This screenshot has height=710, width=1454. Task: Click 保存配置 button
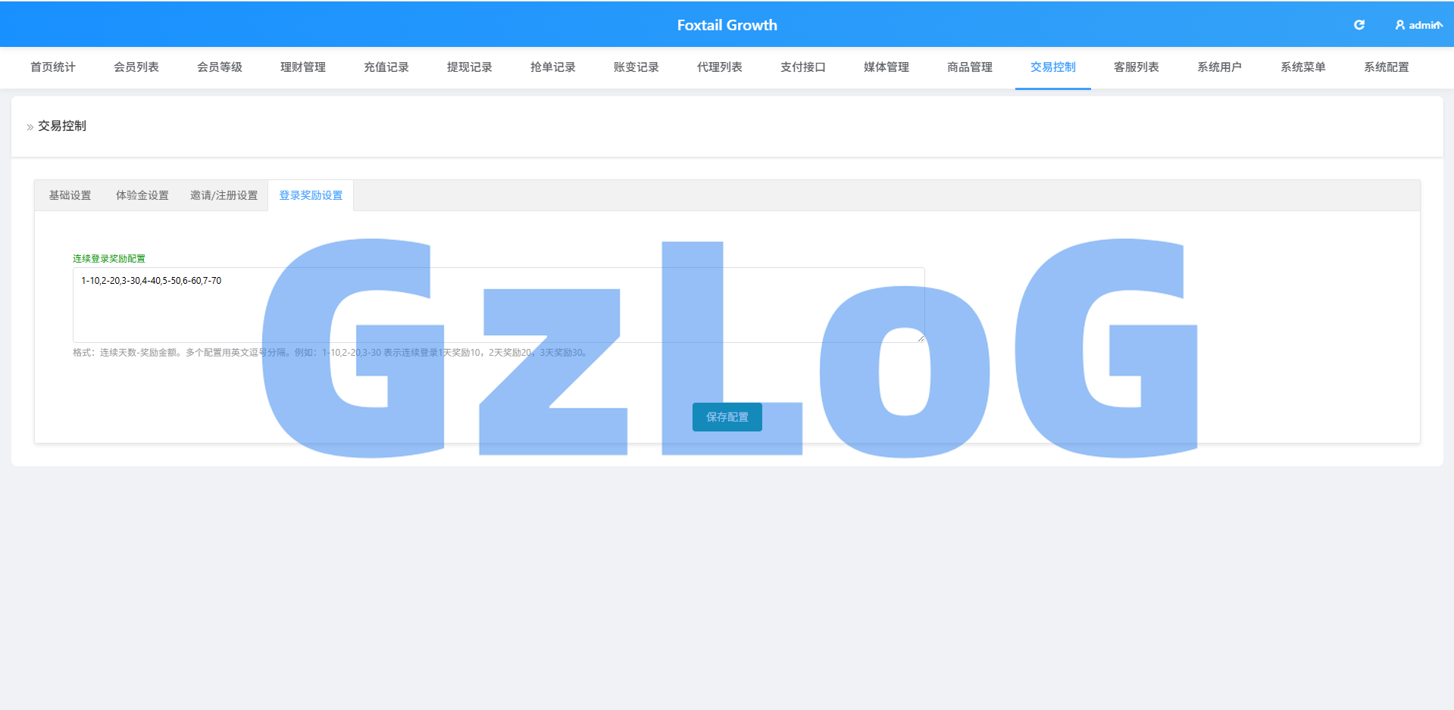[727, 417]
